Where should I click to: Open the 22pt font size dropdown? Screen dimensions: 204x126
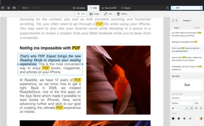point(198,103)
